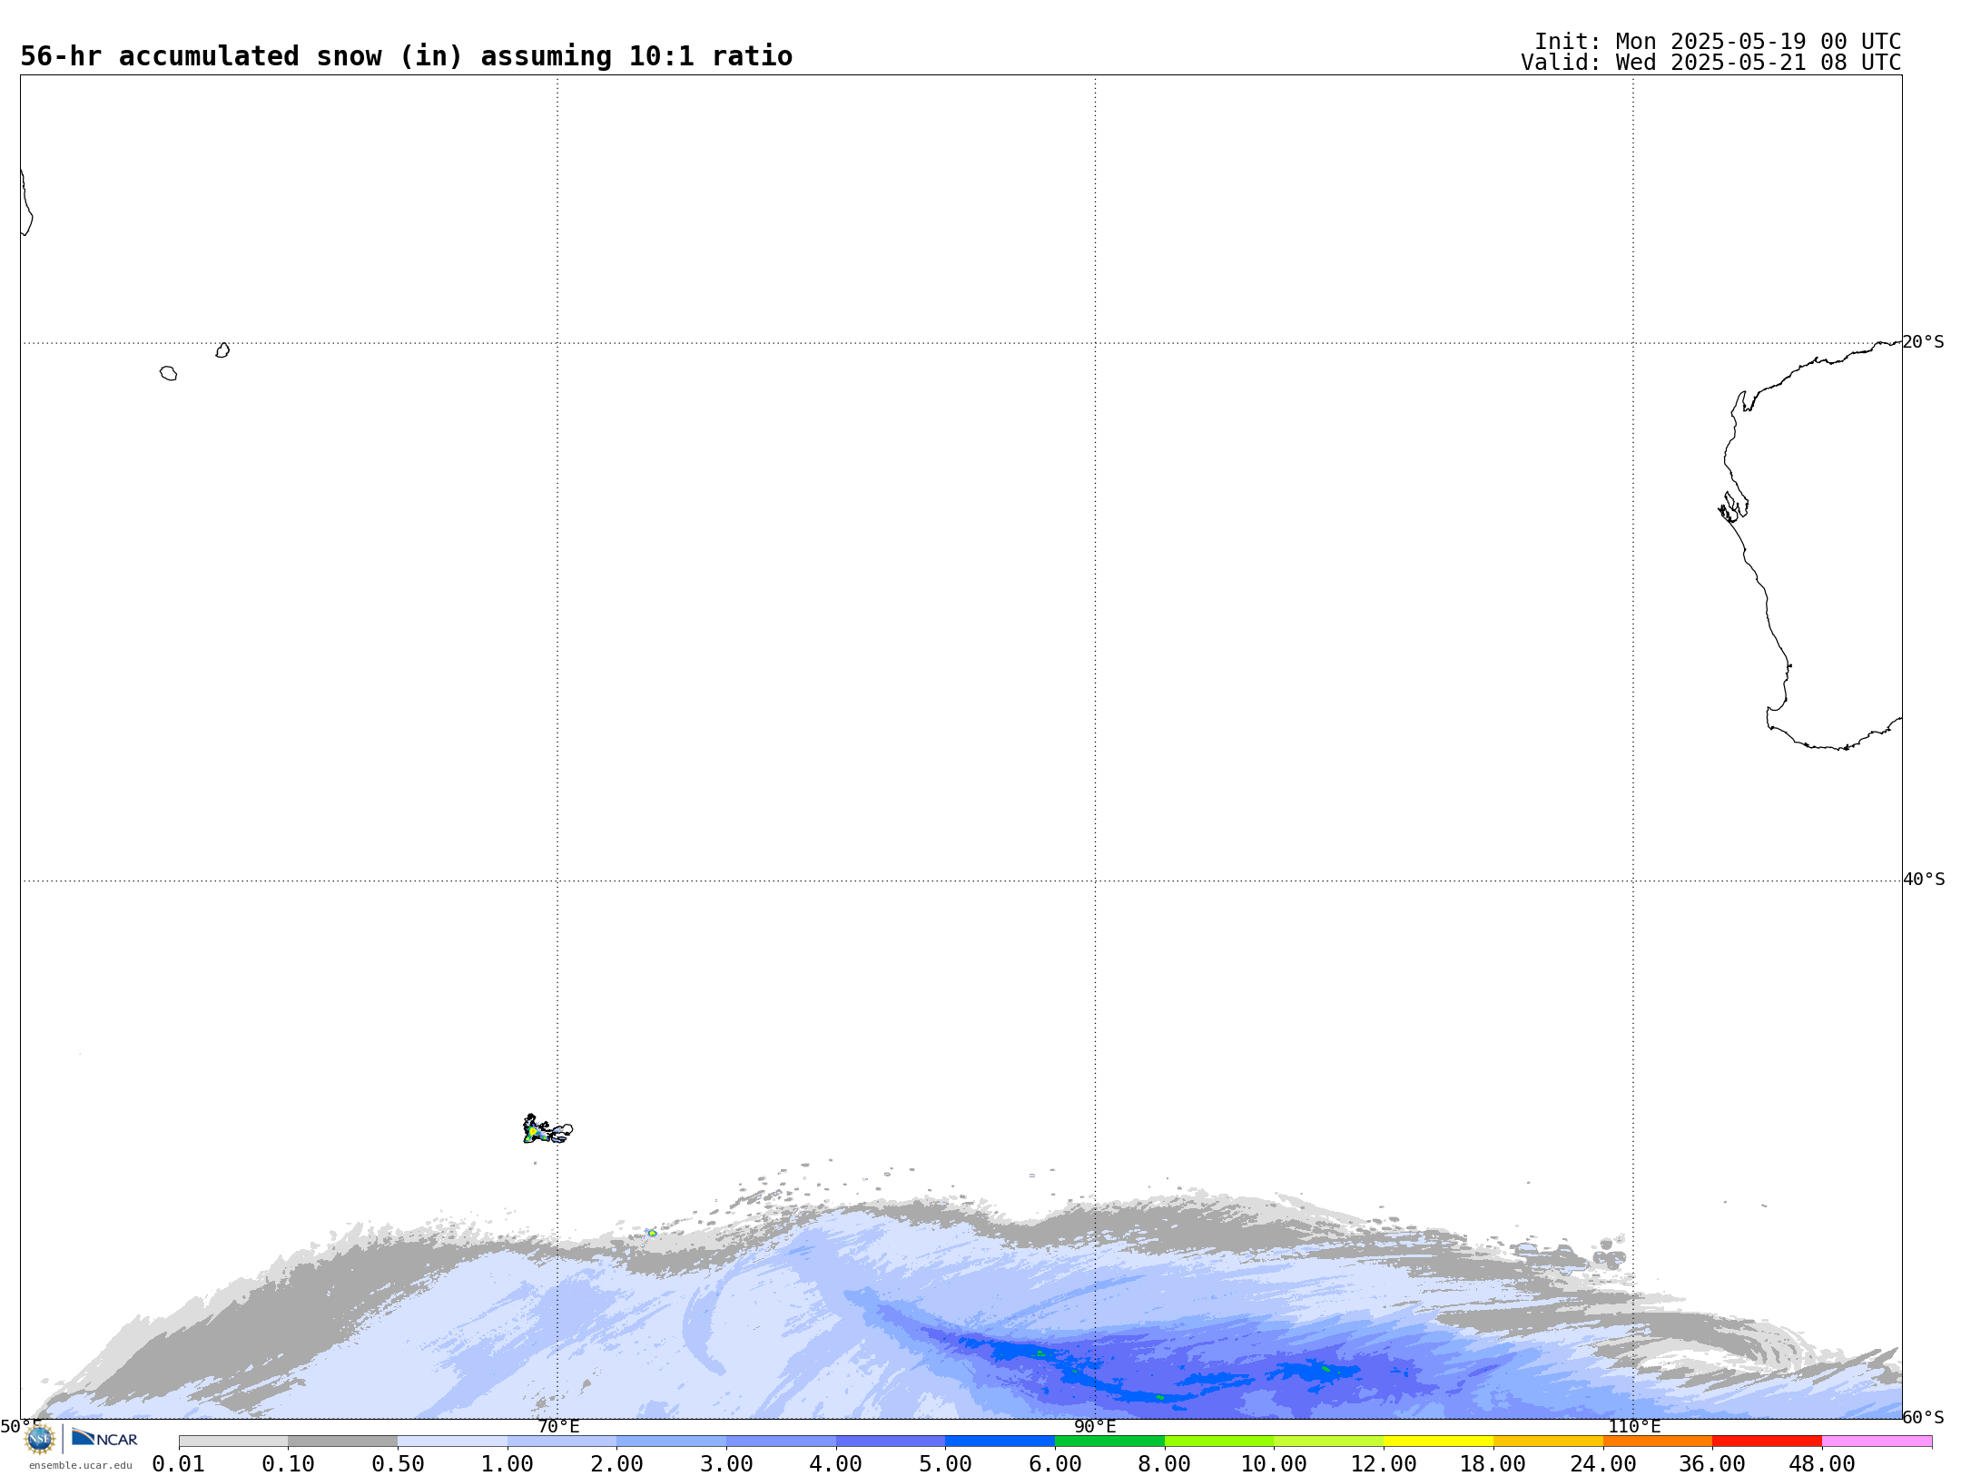Click the 110°E longitude label
The image size is (1961, 1476).
[1634, 1426]
